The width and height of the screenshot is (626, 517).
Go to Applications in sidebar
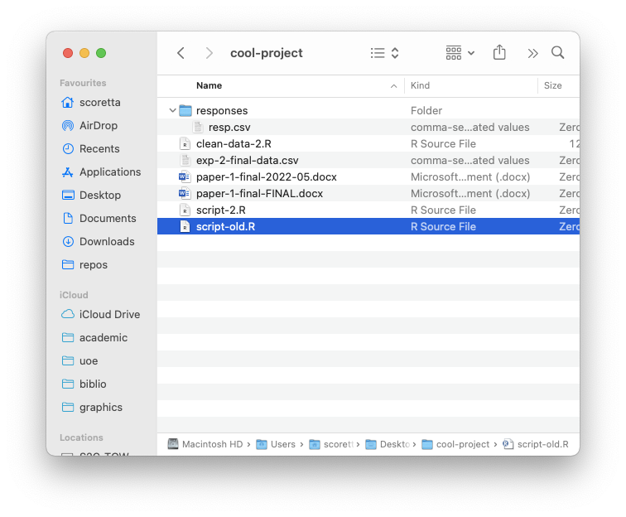pos(109,172)
